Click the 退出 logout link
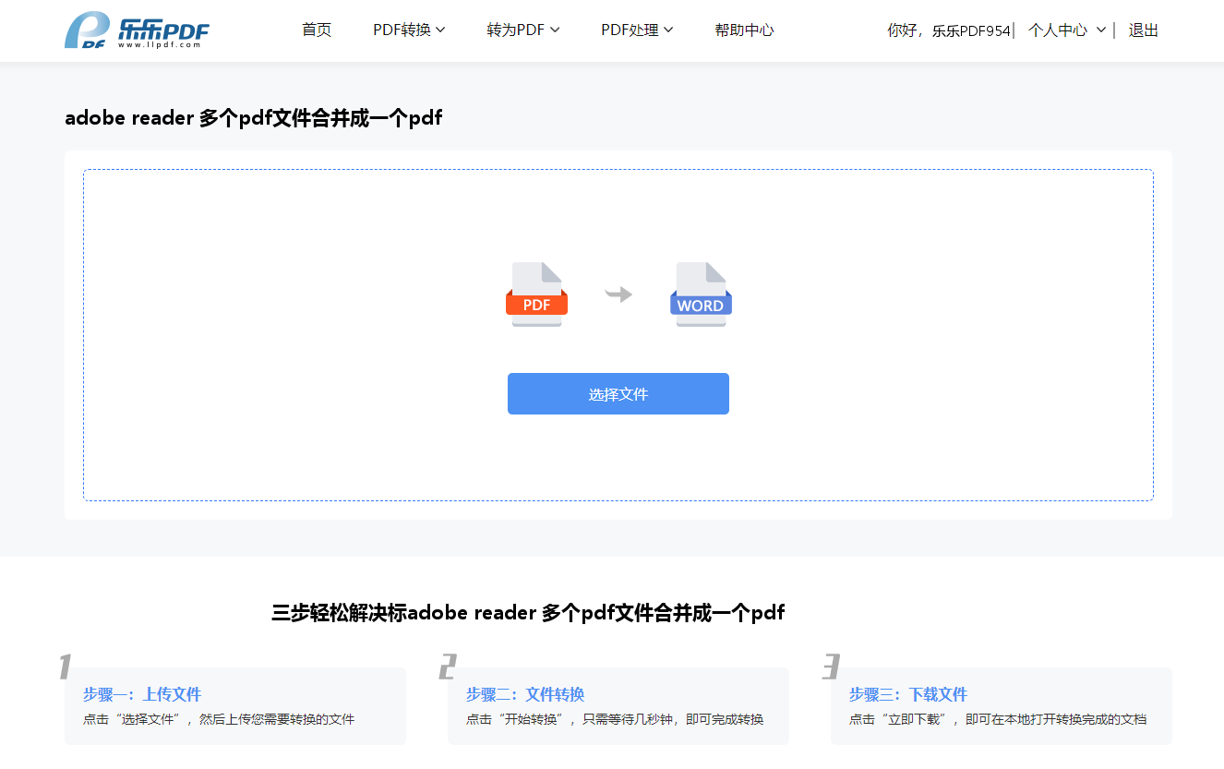 pos(1143,30)
